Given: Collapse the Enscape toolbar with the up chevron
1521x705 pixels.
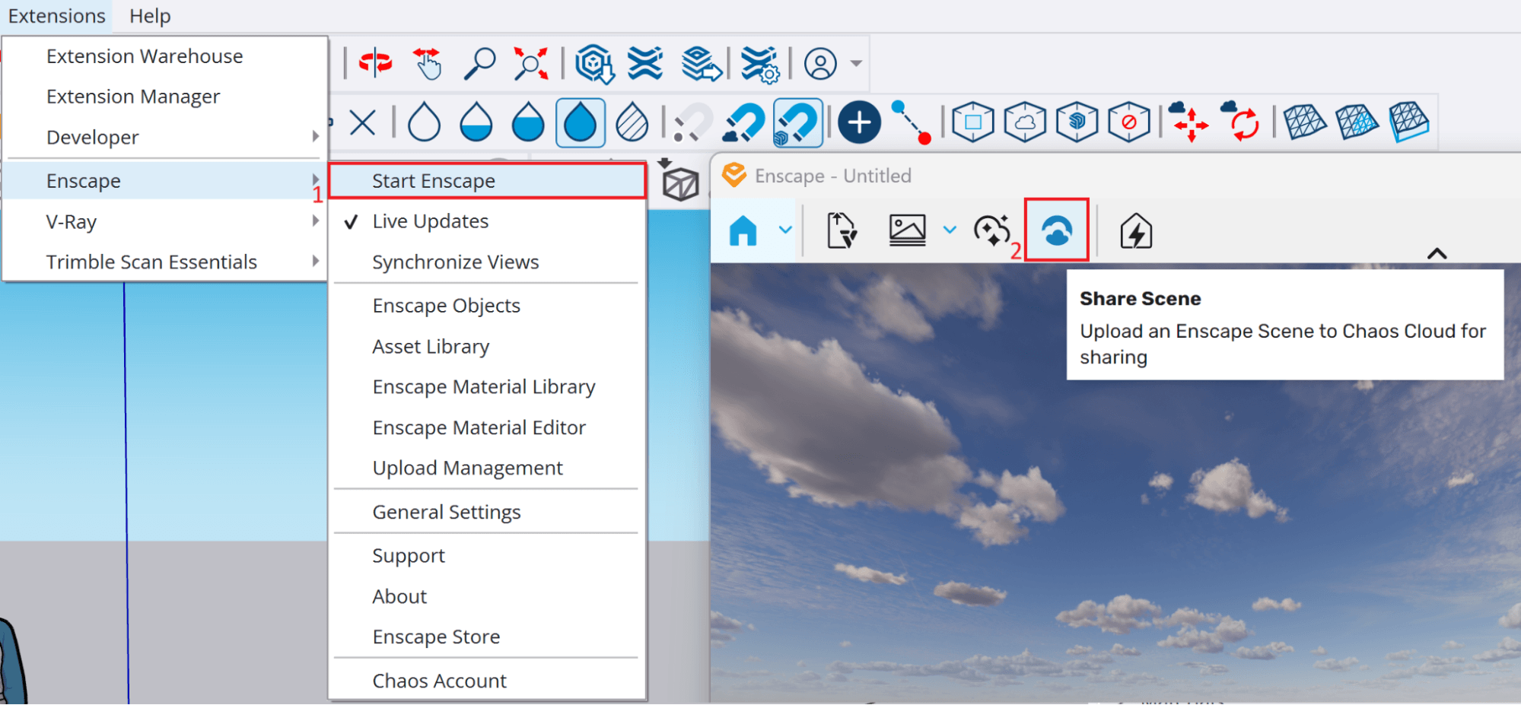Looking at the screenshot, I should 1437,253.
